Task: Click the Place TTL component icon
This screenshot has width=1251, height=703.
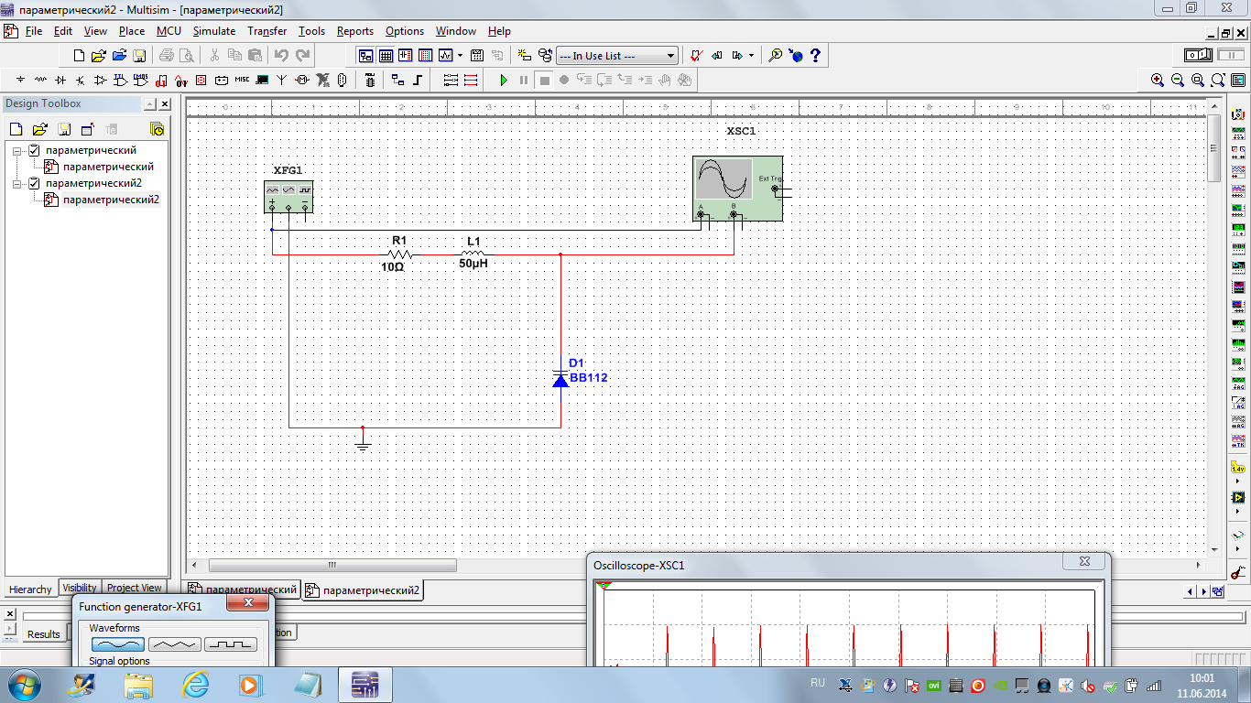Action: [x=120, y=80]
